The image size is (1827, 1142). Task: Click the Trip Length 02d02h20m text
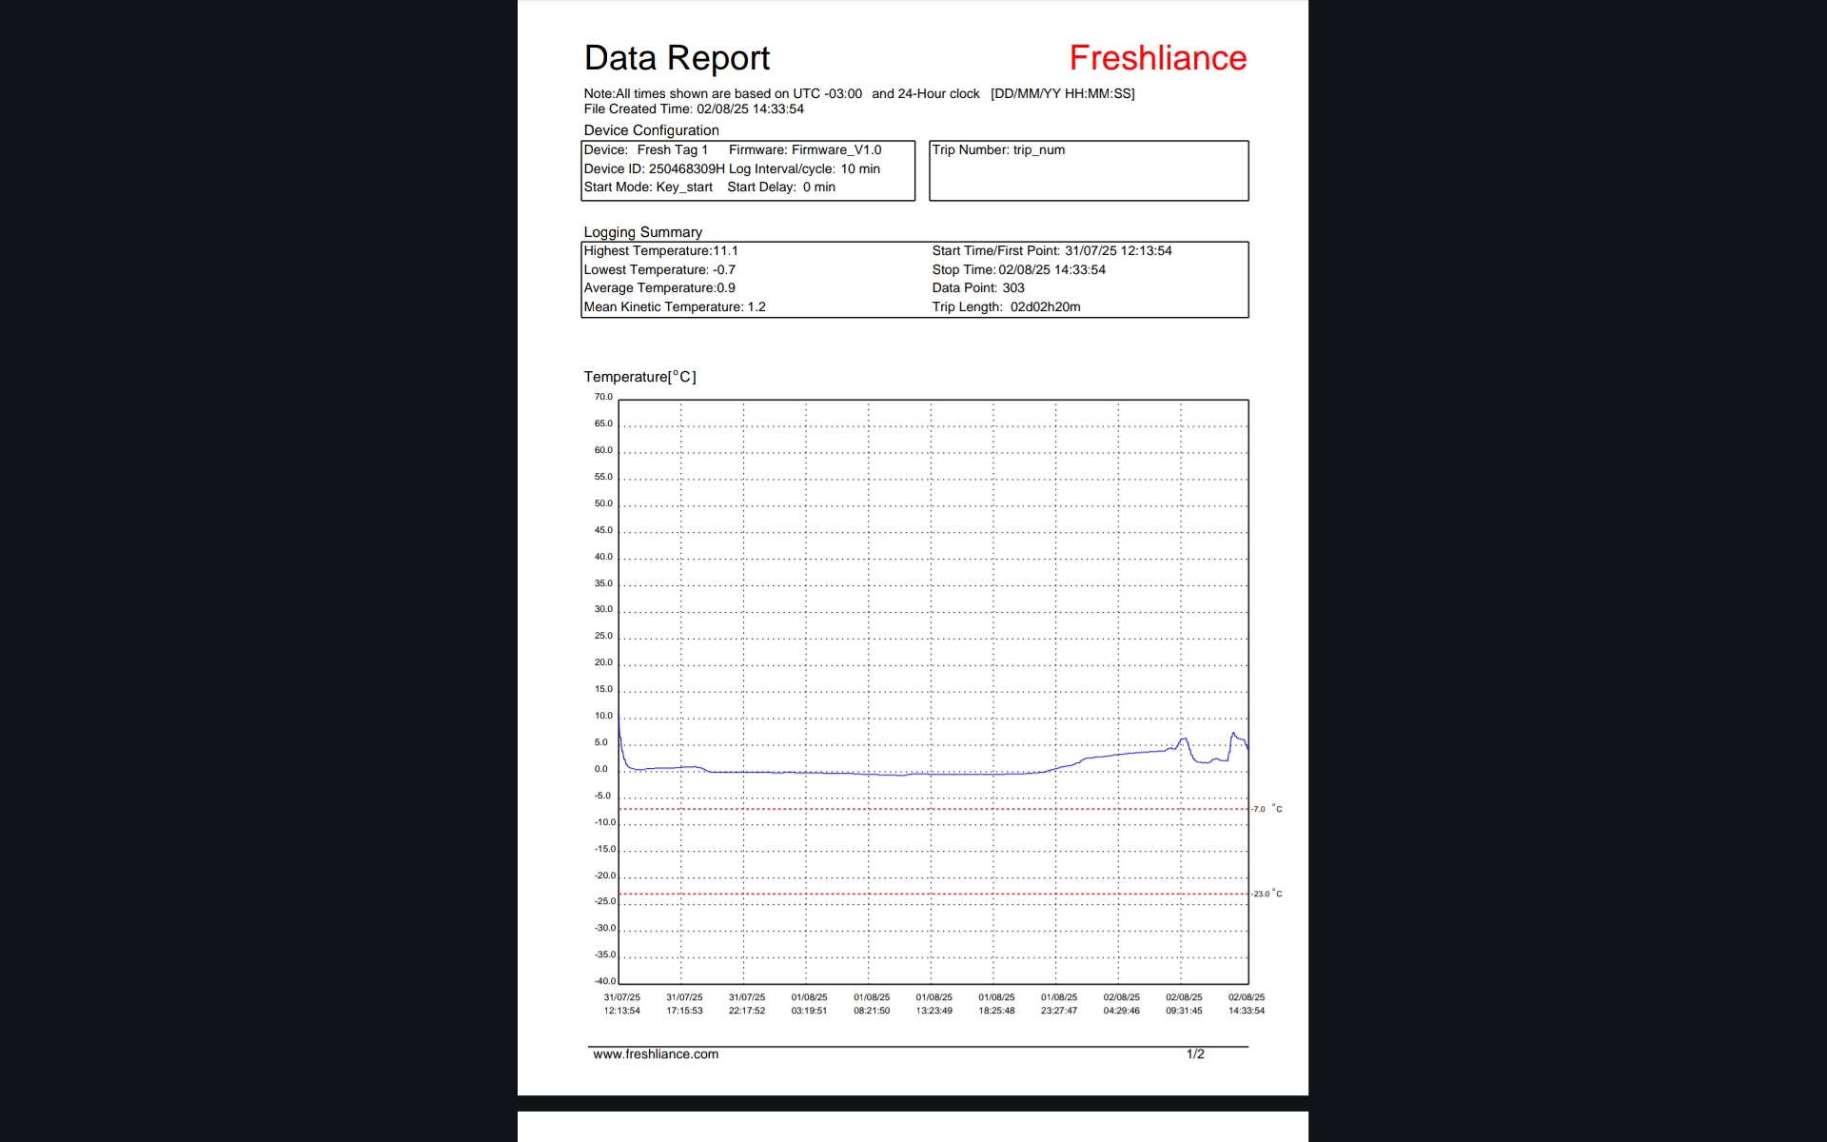(1006, 306)
